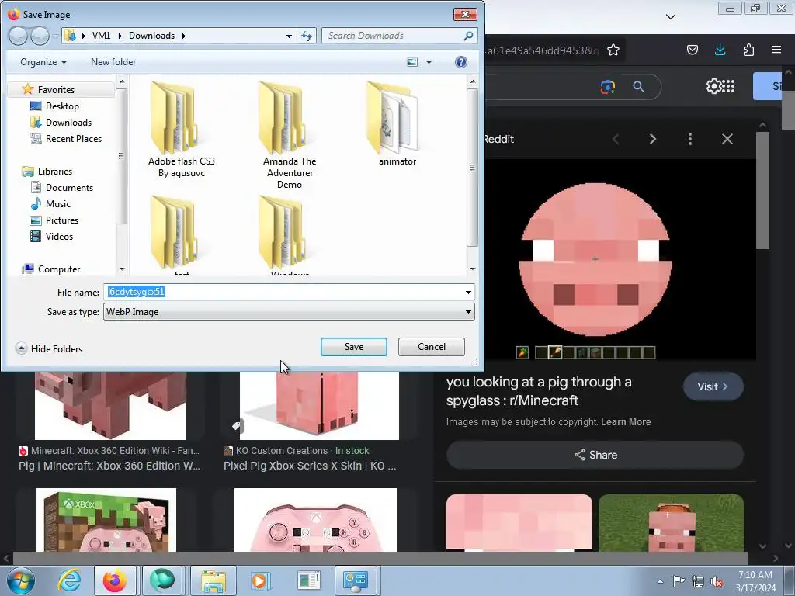The width and height of the screenshot is (795, 596).
Task: Click the refresh button beside the address bar
Action: (x=307, y=36)
